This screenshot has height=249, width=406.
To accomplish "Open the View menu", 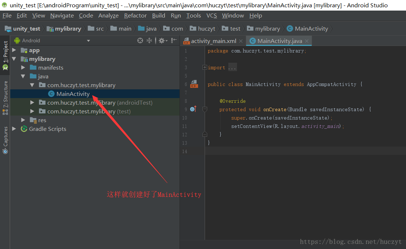I will click(39, 16).
